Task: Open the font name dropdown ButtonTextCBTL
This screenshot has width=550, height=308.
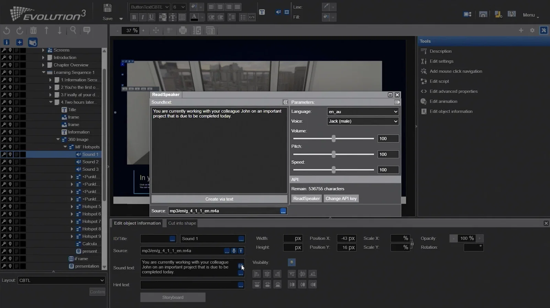Action: (150, 7)
